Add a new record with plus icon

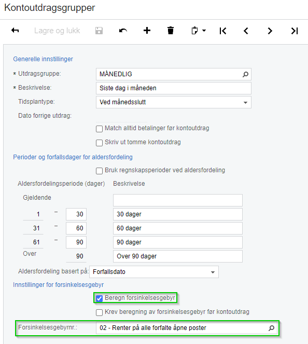tap(147, 31)
